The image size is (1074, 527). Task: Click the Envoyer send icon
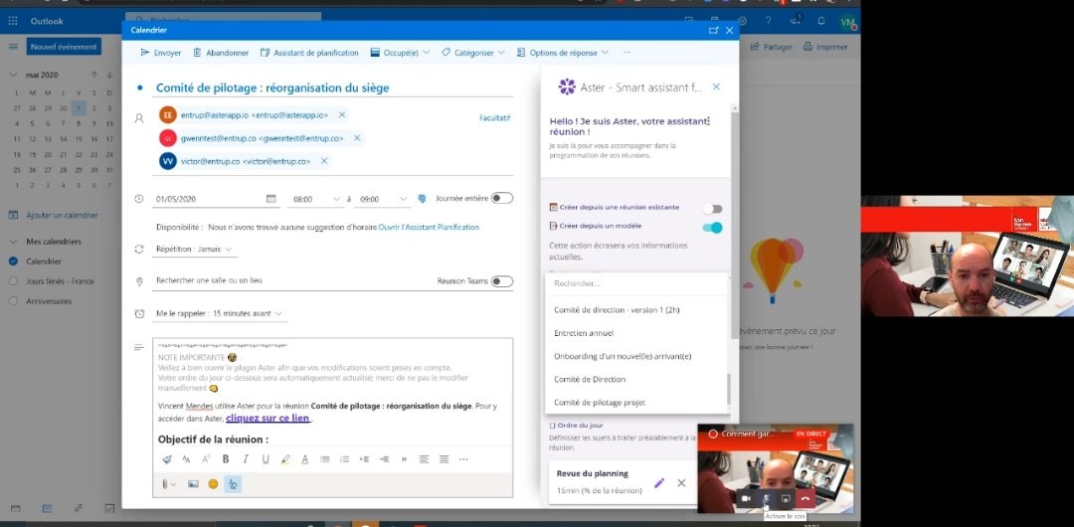144,53
